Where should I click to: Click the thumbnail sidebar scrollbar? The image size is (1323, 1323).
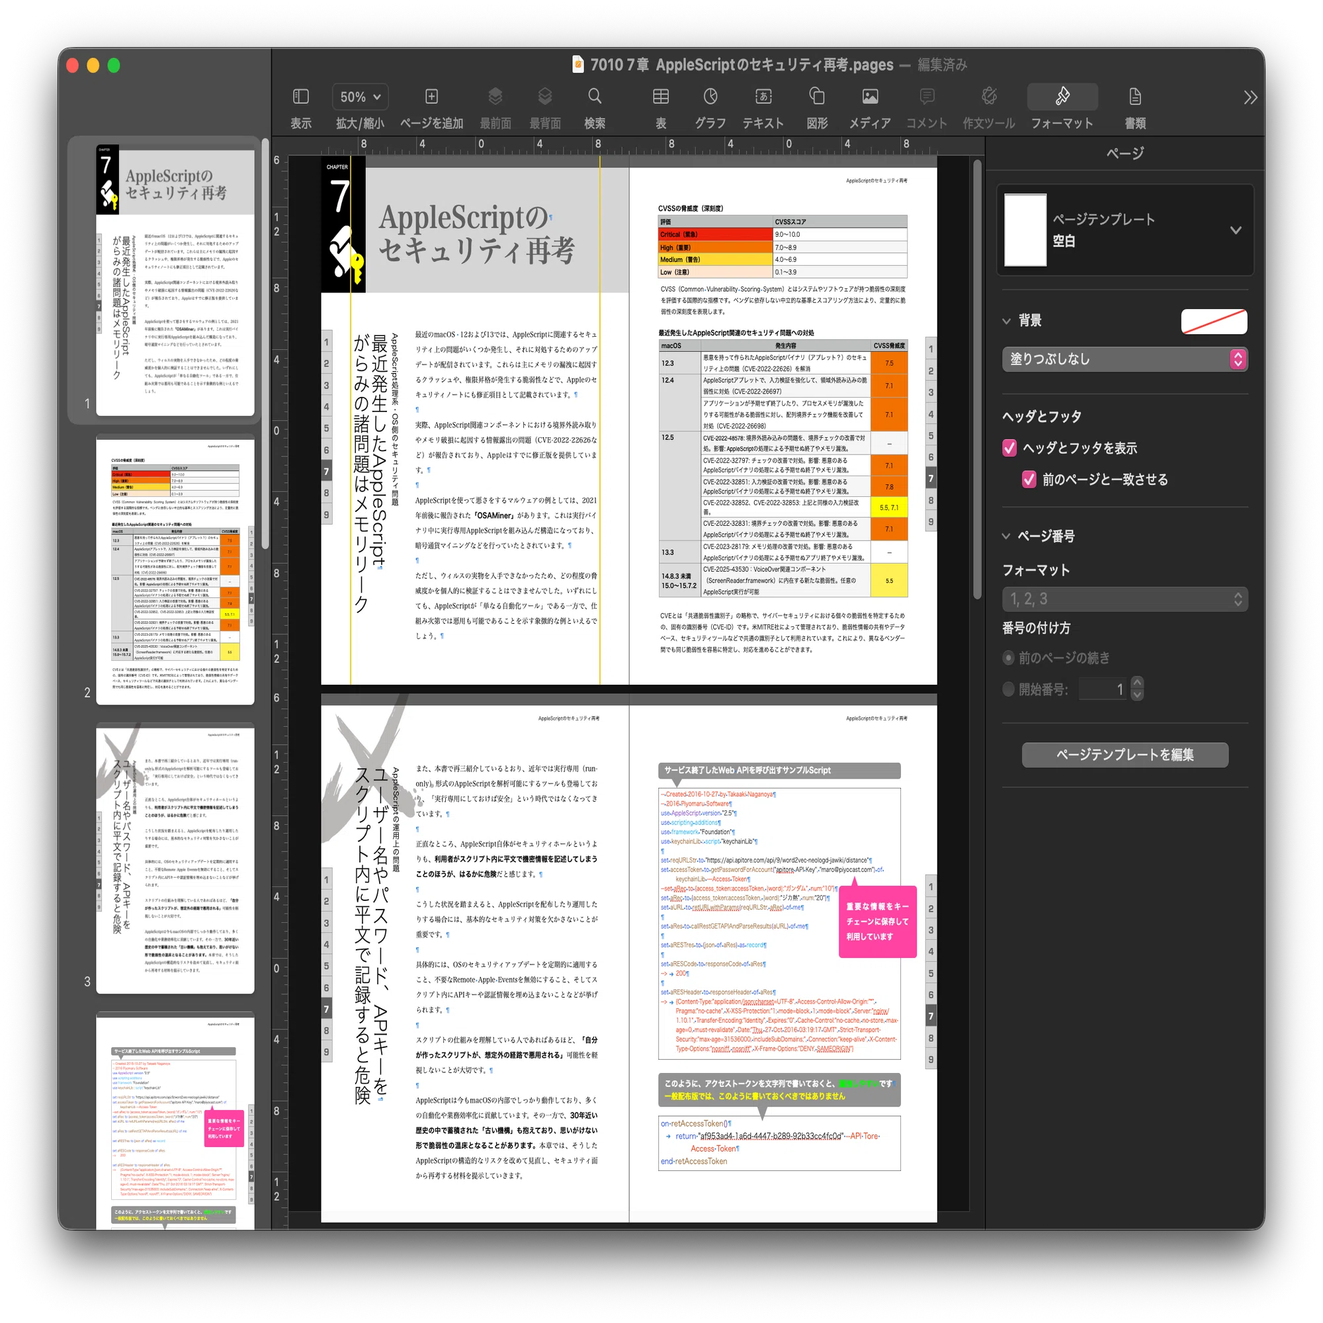click(x=266, y=343)
